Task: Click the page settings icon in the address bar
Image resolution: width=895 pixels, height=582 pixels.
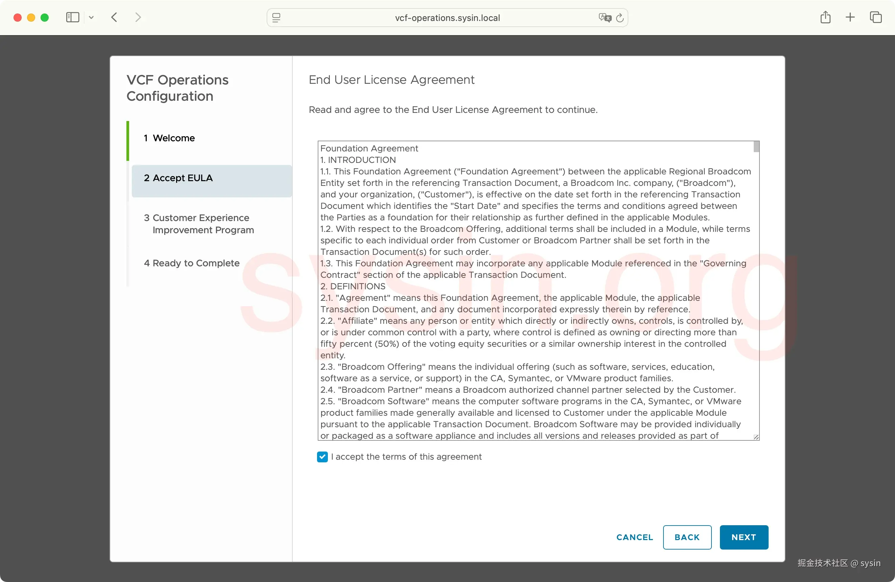Action: [x=276, y=18]
